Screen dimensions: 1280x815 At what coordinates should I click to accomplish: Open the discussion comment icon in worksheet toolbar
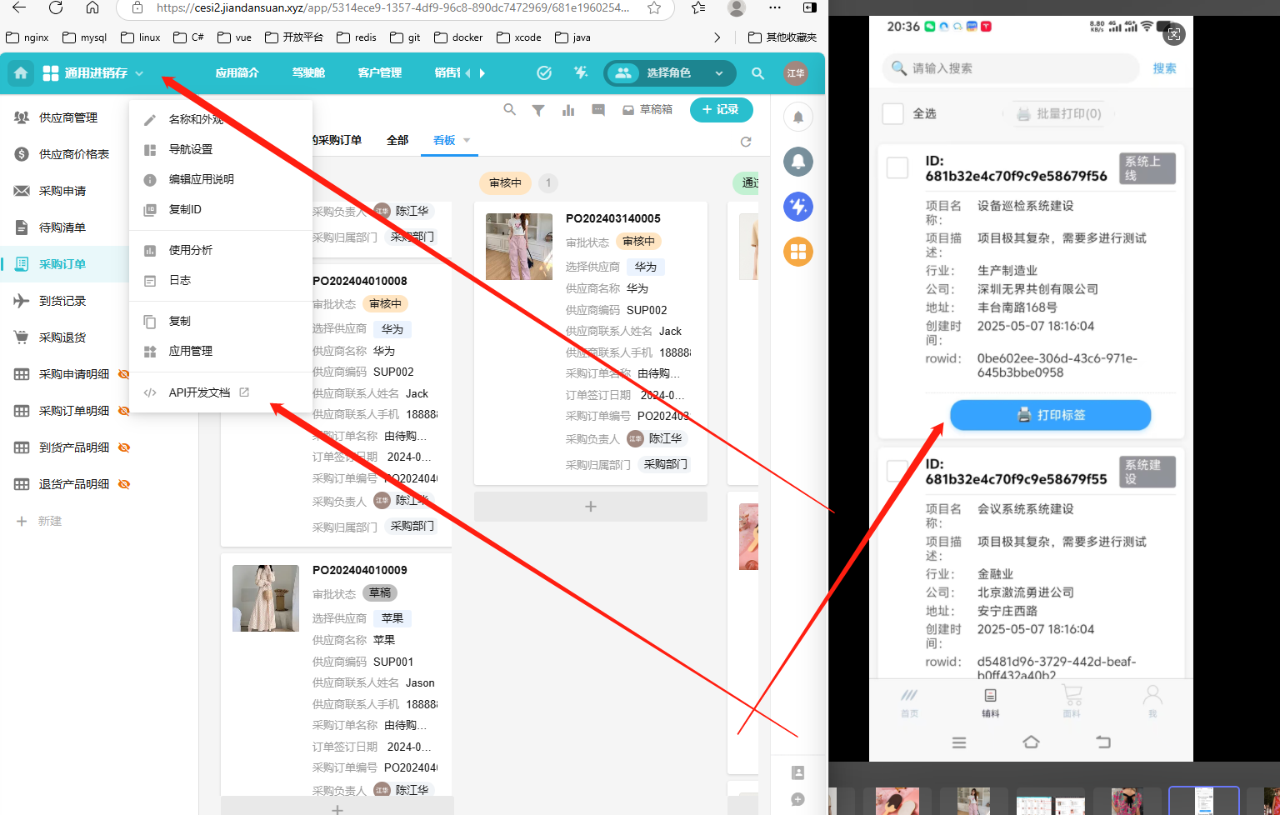pyautogui.click(x=598, y=110)
